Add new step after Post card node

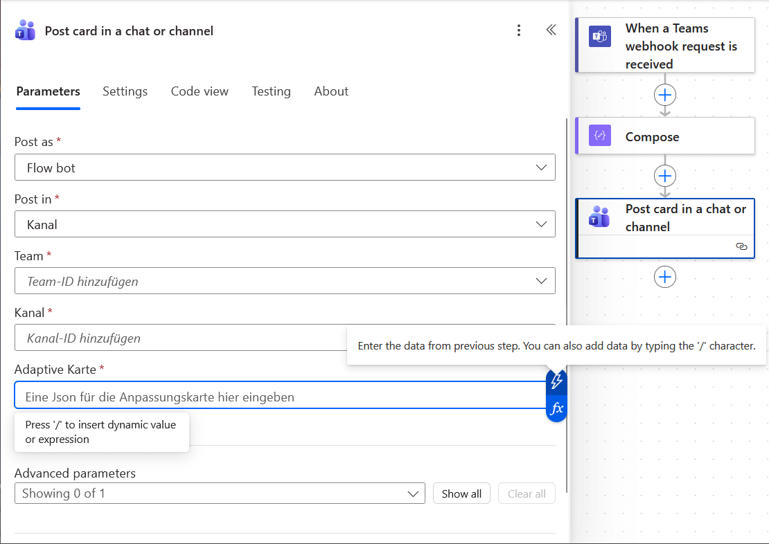tap(665, 277)
